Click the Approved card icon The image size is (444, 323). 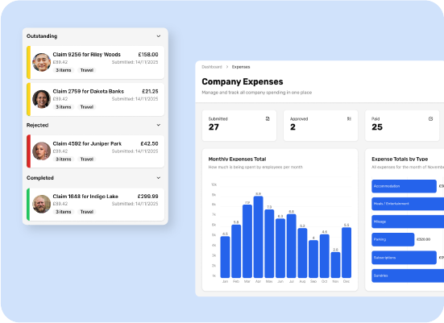click(349, 118)
